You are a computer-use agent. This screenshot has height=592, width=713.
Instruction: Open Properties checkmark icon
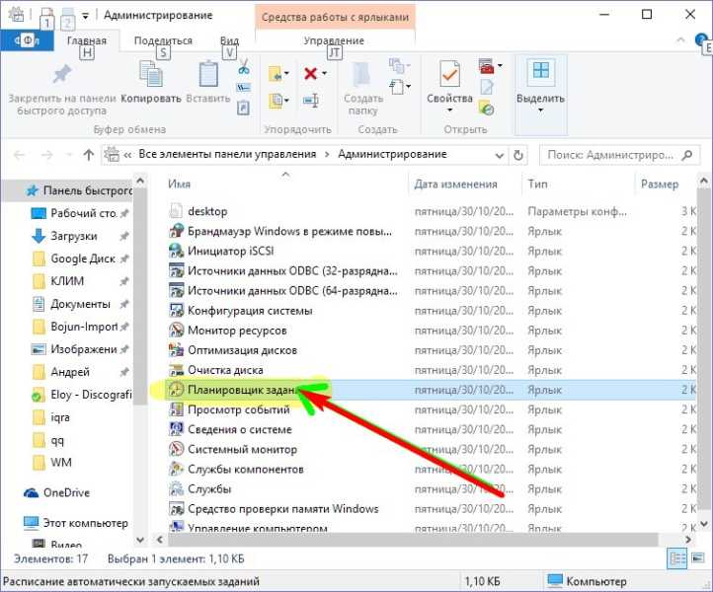coord(449,74)
